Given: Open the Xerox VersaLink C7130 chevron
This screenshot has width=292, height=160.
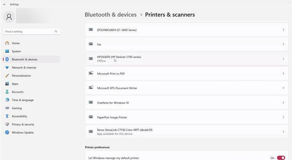Looking at the screenshot, I should (283, 132).
